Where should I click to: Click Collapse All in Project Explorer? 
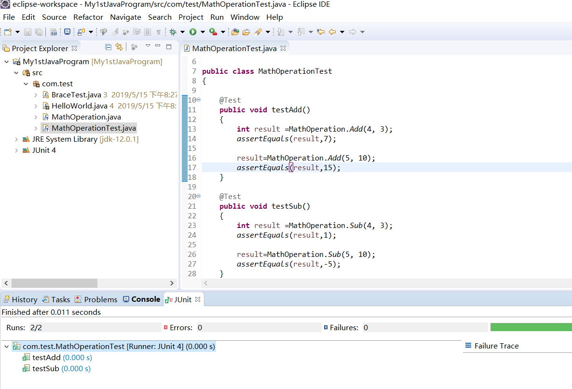(109, 47)
